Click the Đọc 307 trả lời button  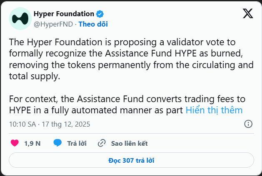tap(131, 160)
